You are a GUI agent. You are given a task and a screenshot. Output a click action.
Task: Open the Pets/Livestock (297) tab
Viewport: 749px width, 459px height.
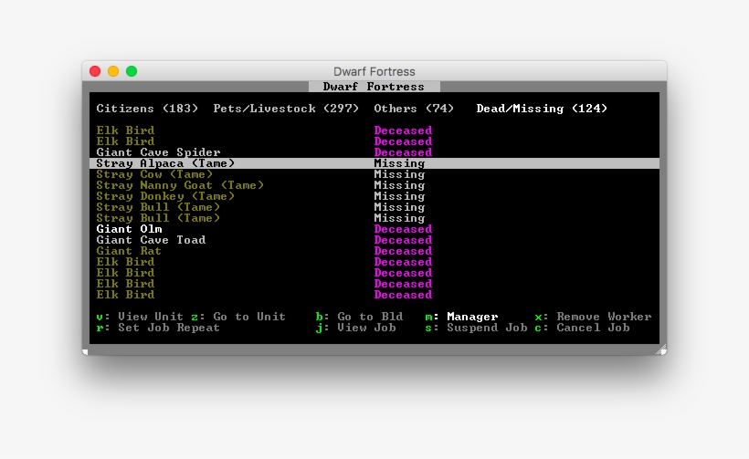pyautogui.click(x=286, y=109)
